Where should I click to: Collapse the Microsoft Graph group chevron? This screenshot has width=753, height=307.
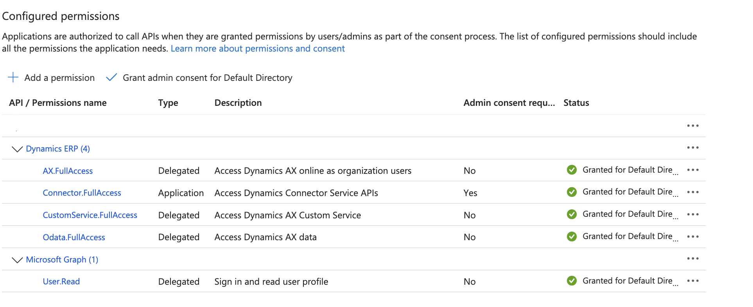[x=17, y=260]
